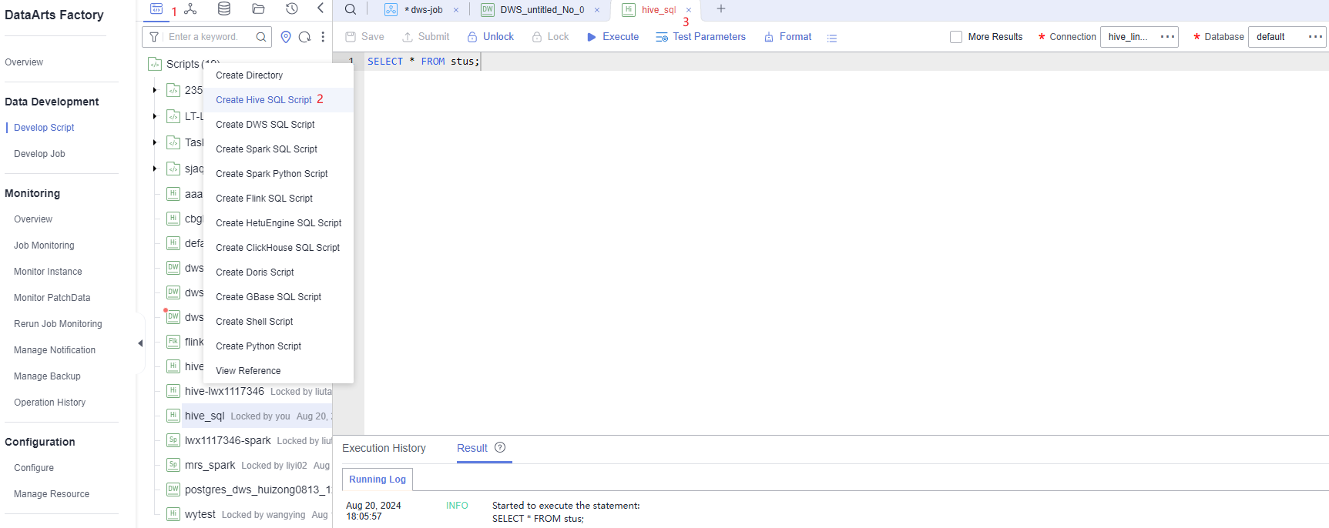Close the hive_sql tab
The height and width of the screenshot is (528, 1329).
coord(689,10)
